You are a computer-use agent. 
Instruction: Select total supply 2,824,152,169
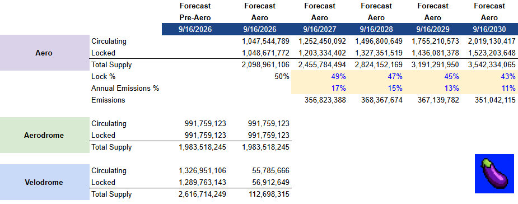(x=379, y=65)
